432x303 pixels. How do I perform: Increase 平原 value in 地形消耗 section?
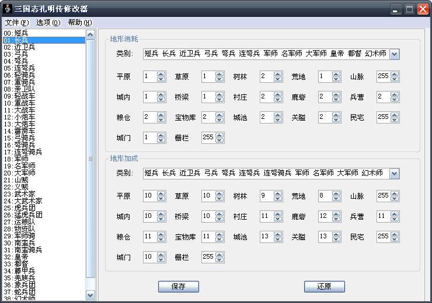click(161, 75)
